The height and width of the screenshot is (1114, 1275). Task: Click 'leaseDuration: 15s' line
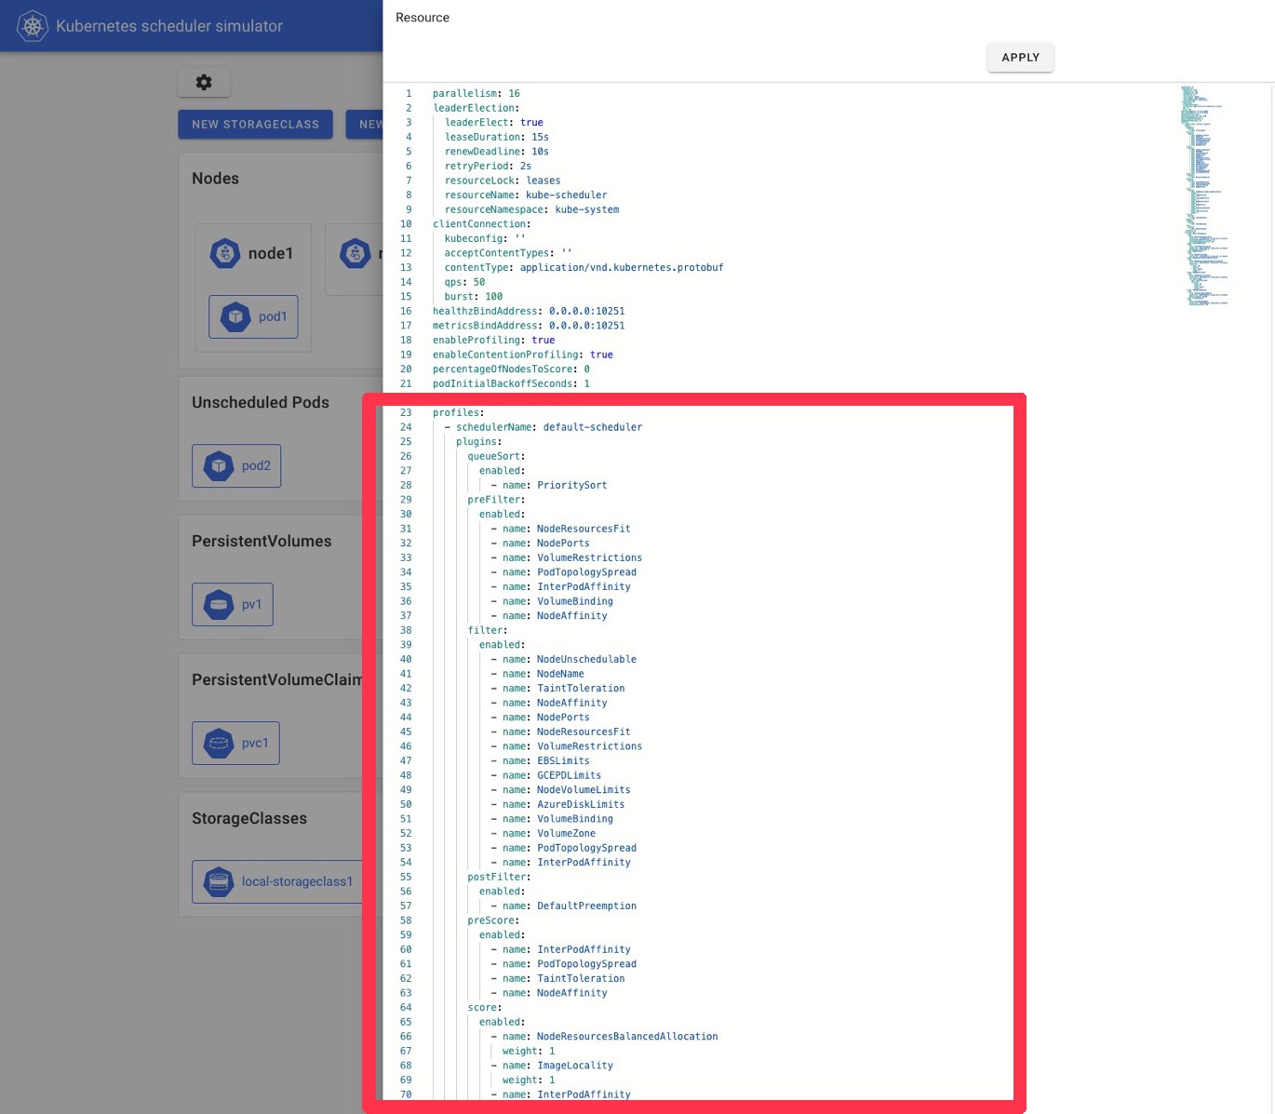pyautogui.click(x=496, y=137)
